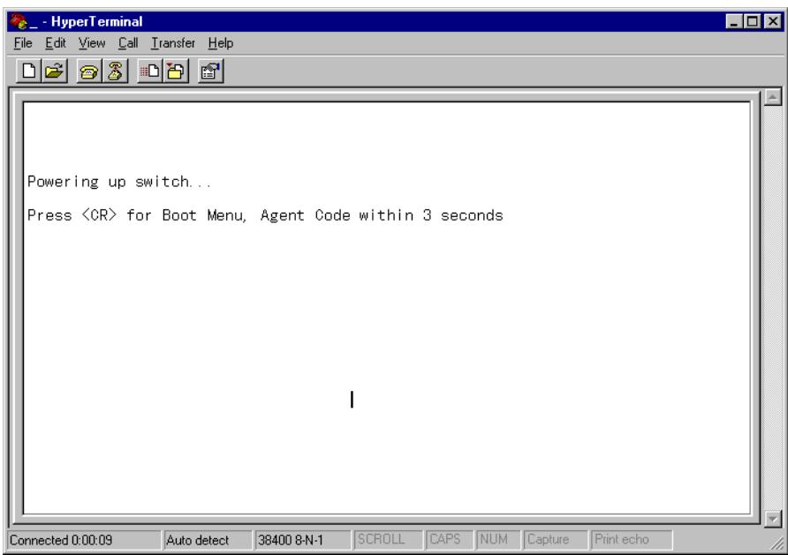Viewport: 788px width, 555px height.
Task: Click the New connection toolbar icon
Action: click(28, 71)
